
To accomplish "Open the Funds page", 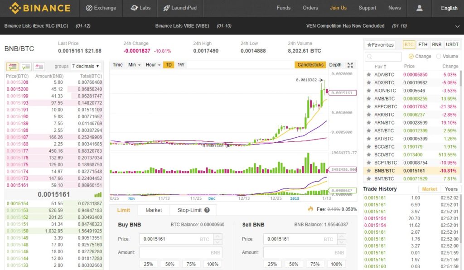I will coord(284,8).
